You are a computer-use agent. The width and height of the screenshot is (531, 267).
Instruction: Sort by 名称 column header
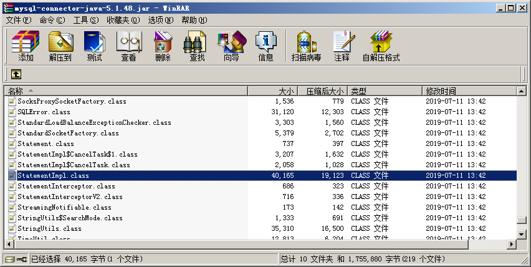pos(127,91)
